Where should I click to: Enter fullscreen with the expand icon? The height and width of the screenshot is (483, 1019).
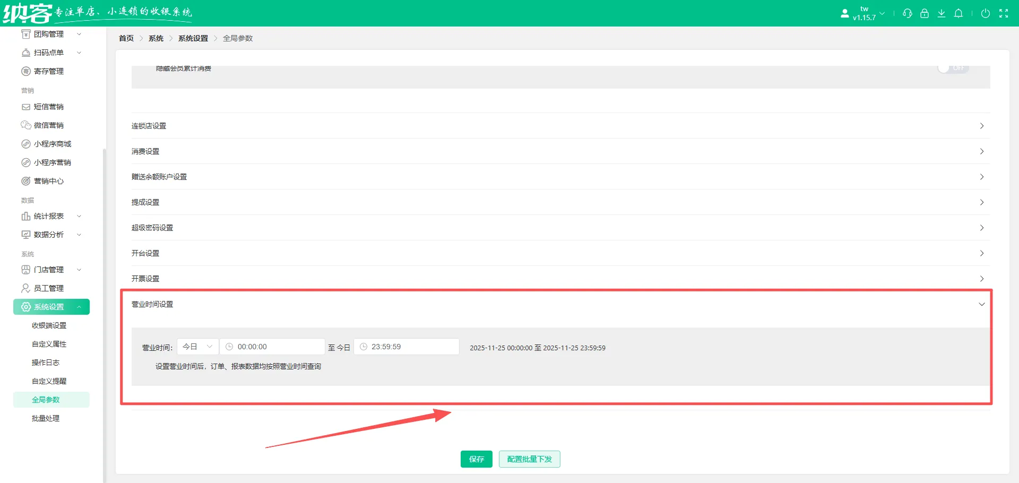coord(1003,13)
